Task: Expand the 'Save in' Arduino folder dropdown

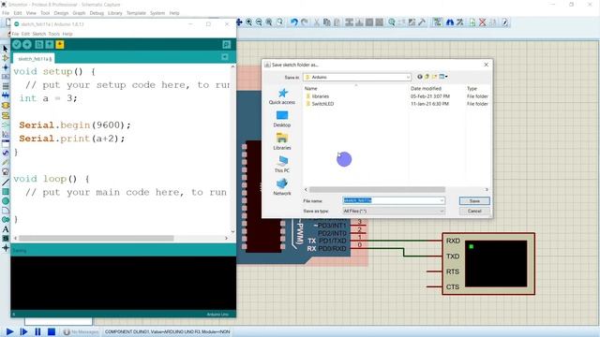Action: (x=408, y=77)
